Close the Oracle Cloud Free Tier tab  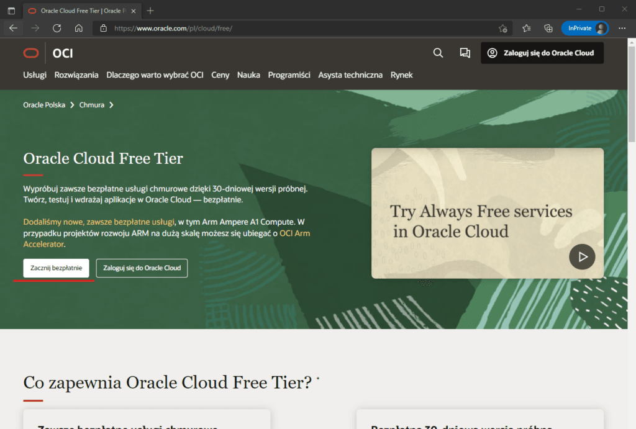[x=134, y=11]
